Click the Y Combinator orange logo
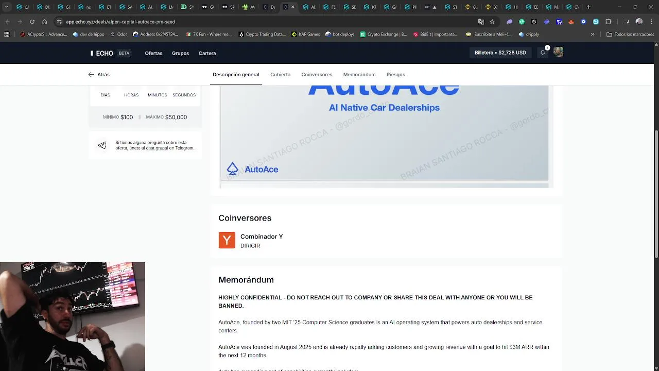The width and height of the screenshot is (659, 371). (x=227, y=240)
